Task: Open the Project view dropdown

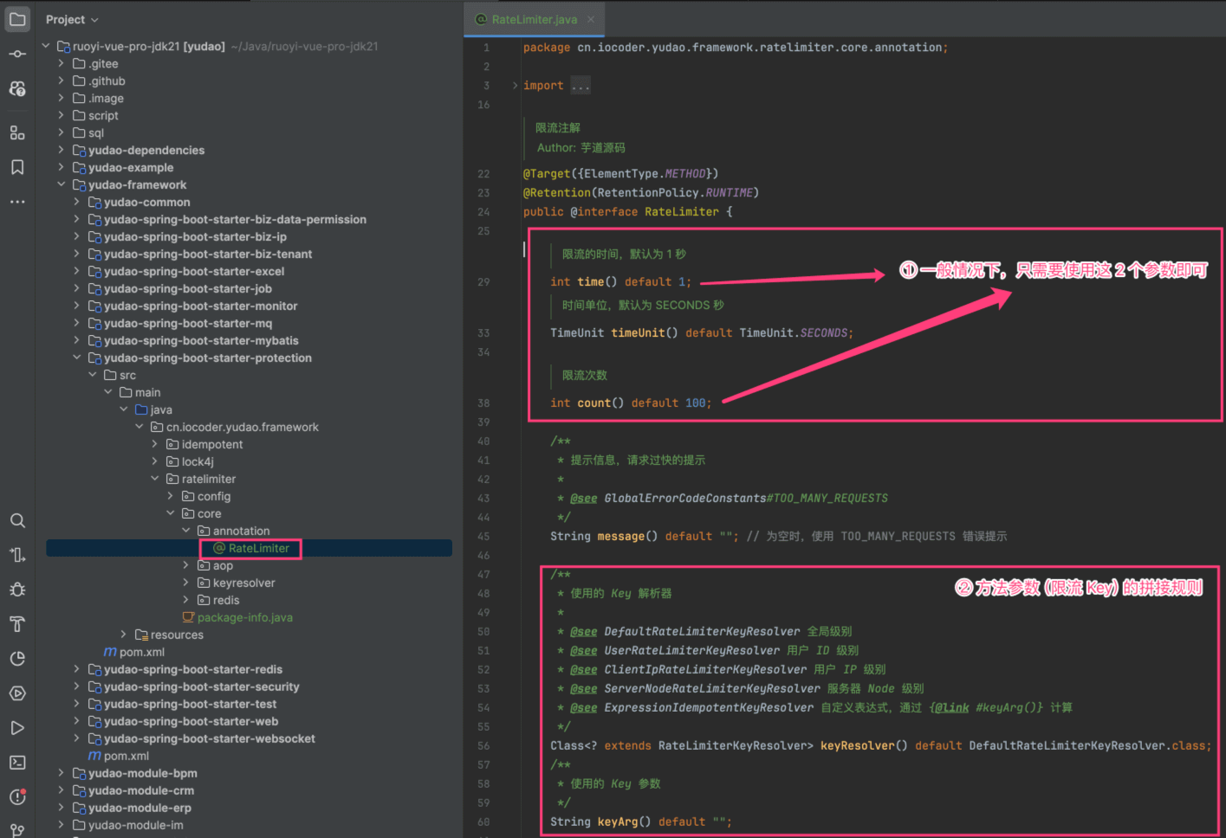Action: pos(72,19)
